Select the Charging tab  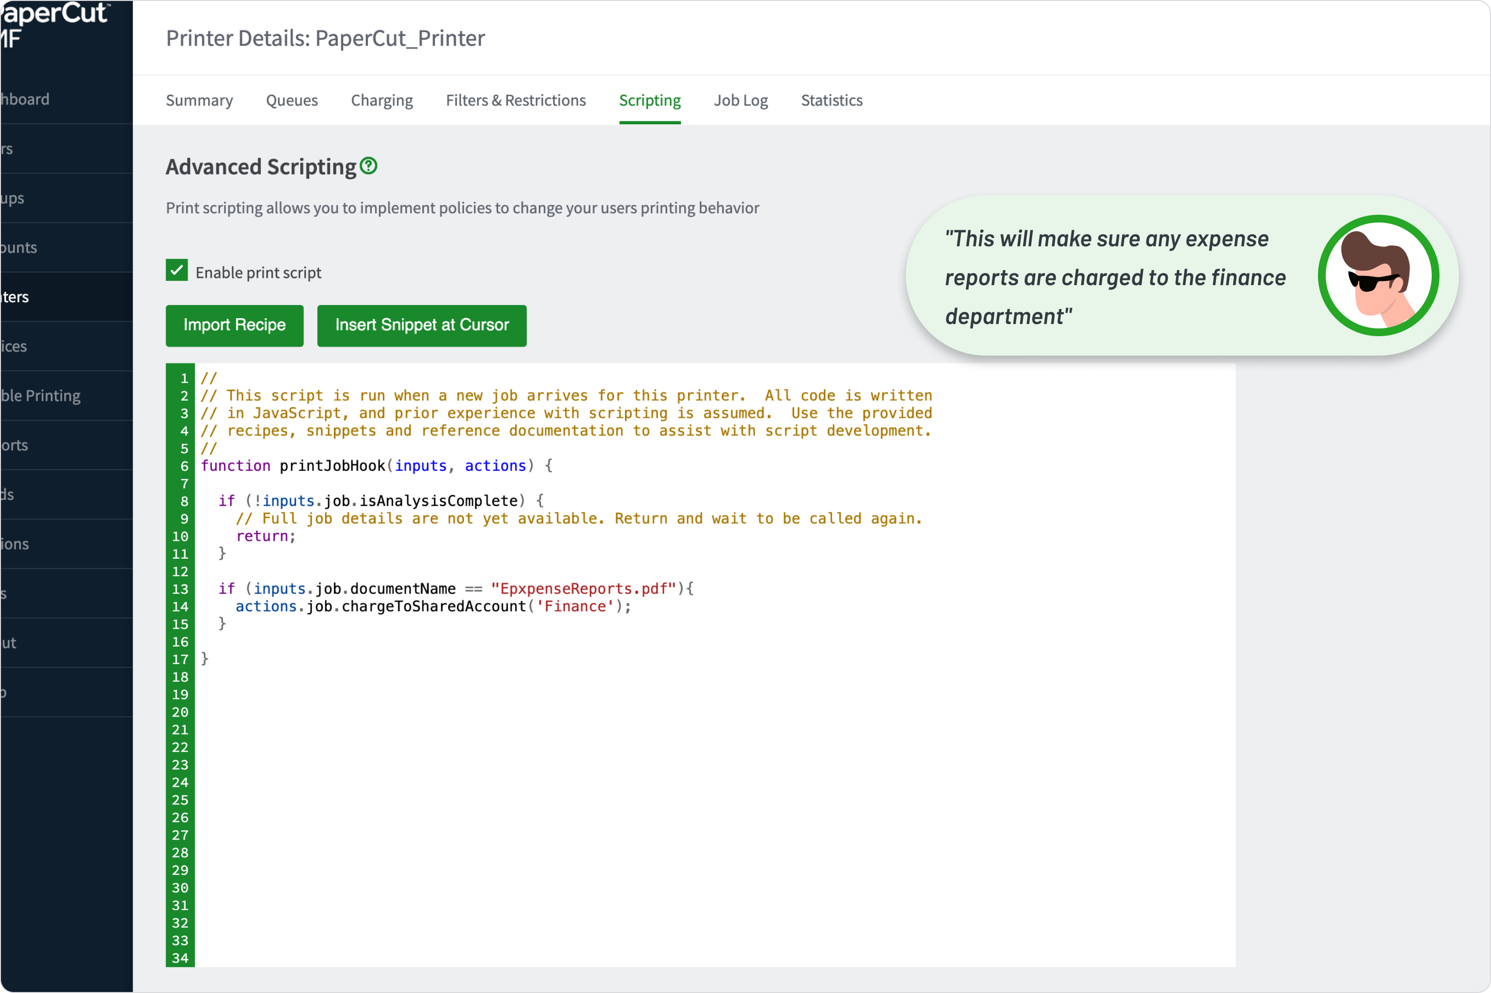point(381,100)
